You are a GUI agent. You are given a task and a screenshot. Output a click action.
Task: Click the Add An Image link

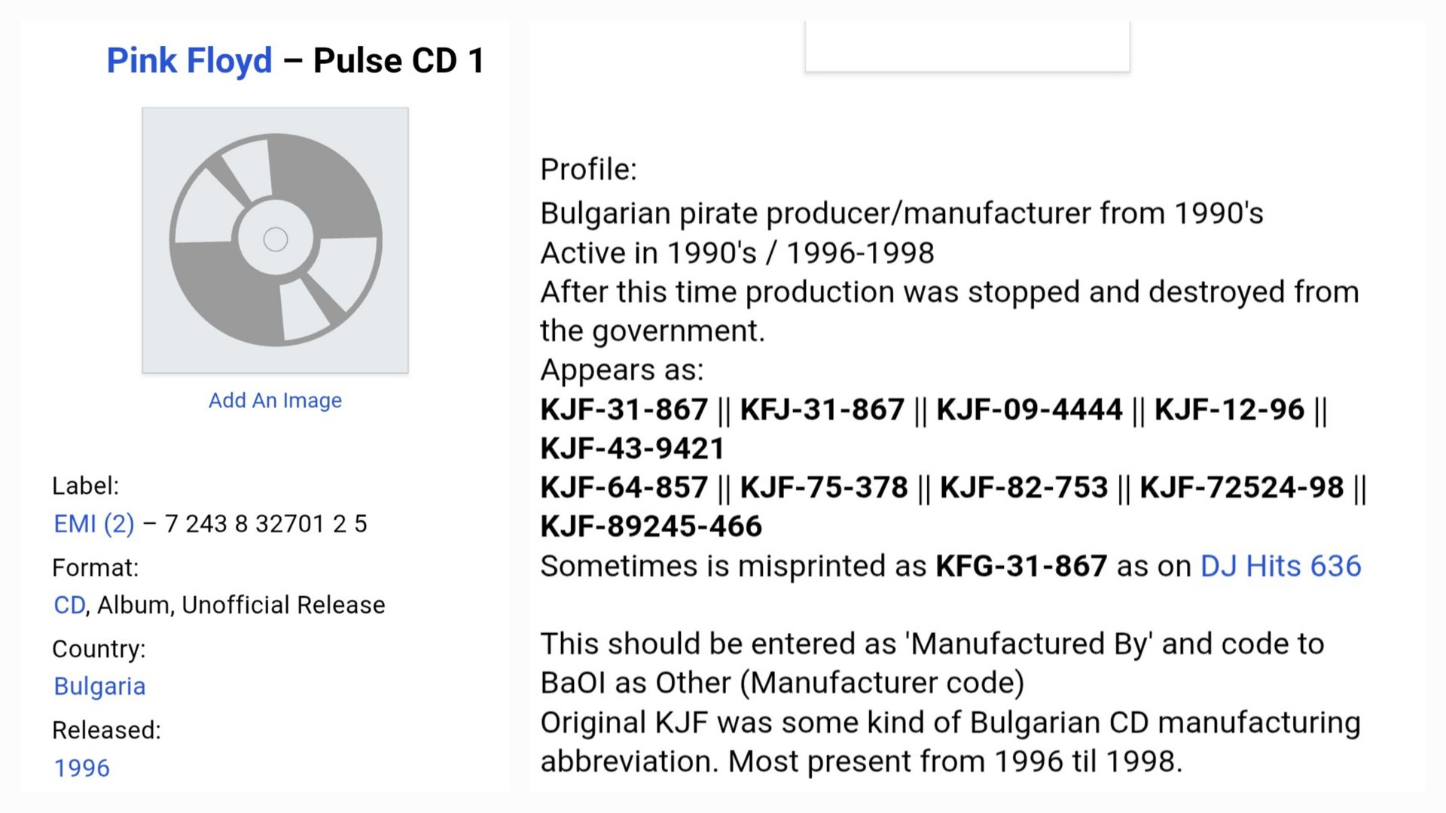pos(275,400)
